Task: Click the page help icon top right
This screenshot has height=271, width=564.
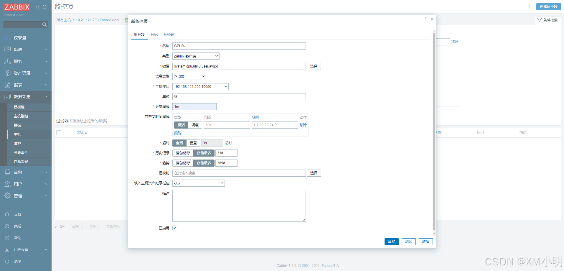Action: tap(529, 6)
